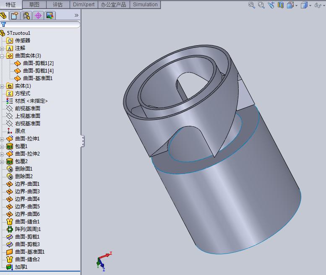Screen dimensions: 326x275
Task: Expand the 曲面-拉伸2 feature
Action: click(x=2, y=154)
